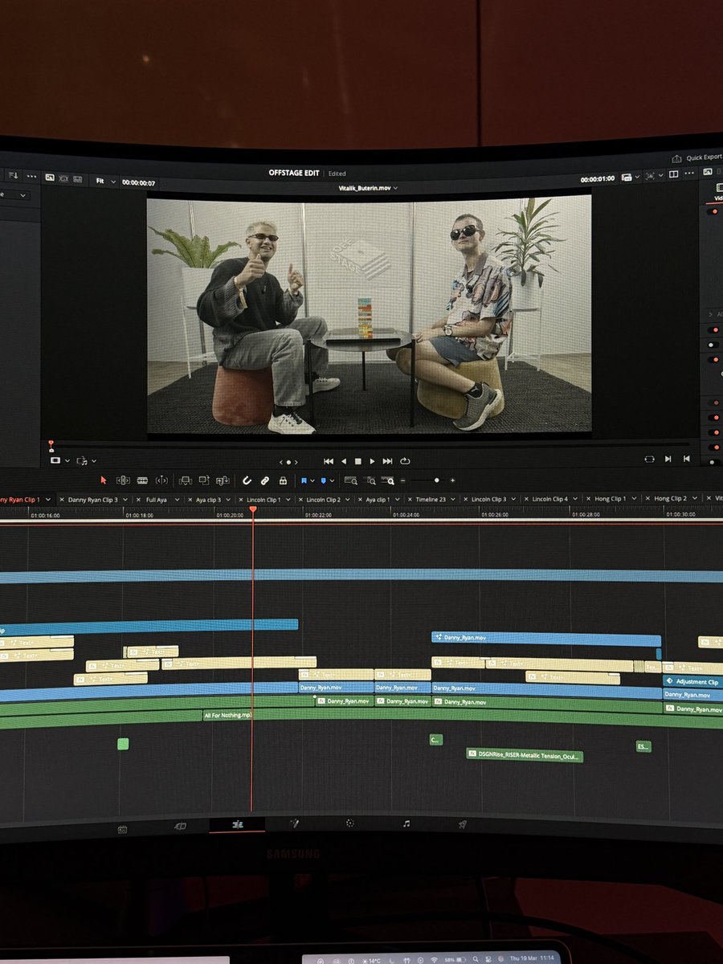Click the timeline zoom plus button
Viewport: 723px width, 964px height.
pos(453,480)
